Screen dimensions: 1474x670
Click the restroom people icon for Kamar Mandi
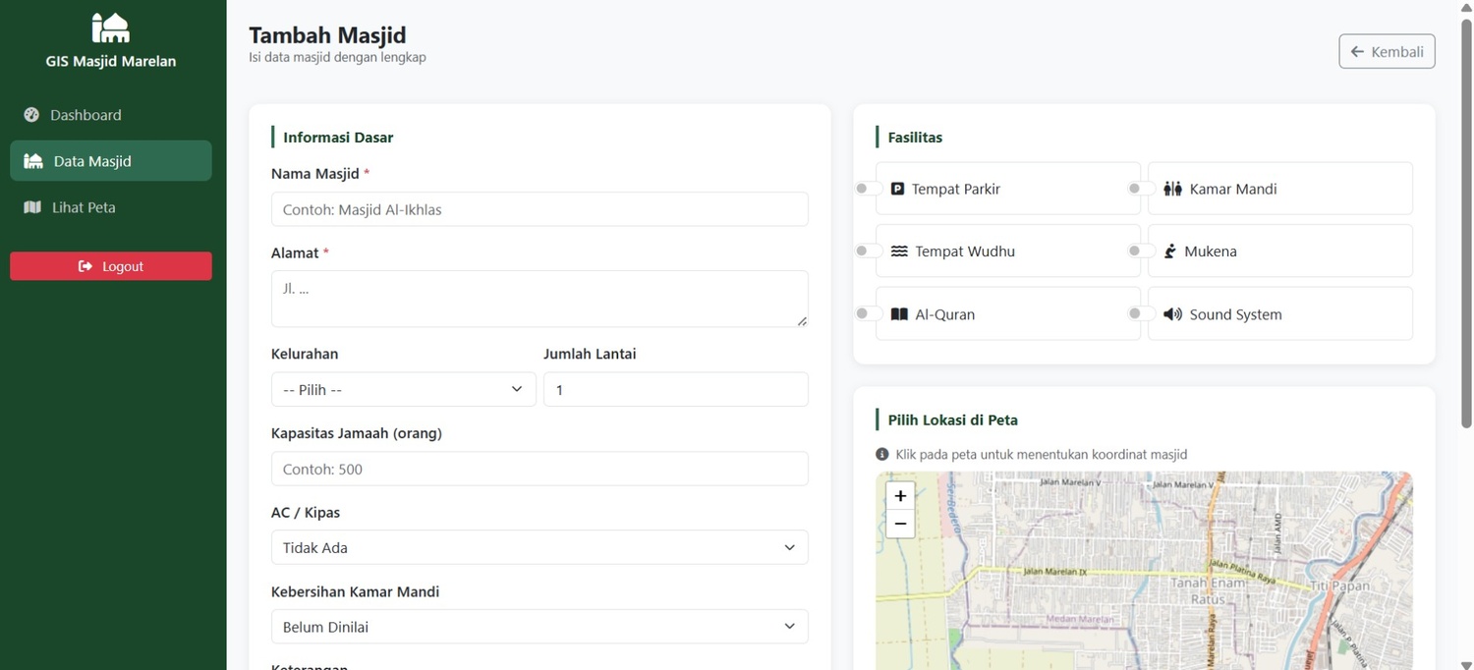coord(1172,189)
